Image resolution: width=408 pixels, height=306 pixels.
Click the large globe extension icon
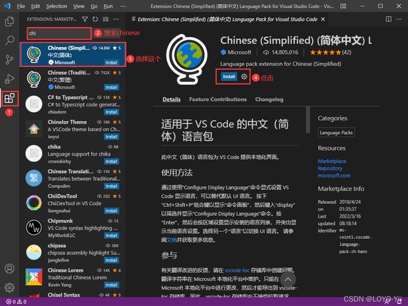187,60
